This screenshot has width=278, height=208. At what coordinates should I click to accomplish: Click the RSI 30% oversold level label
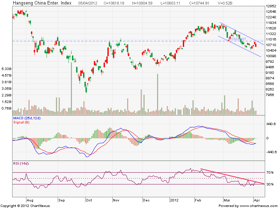(x=270, y=184)
